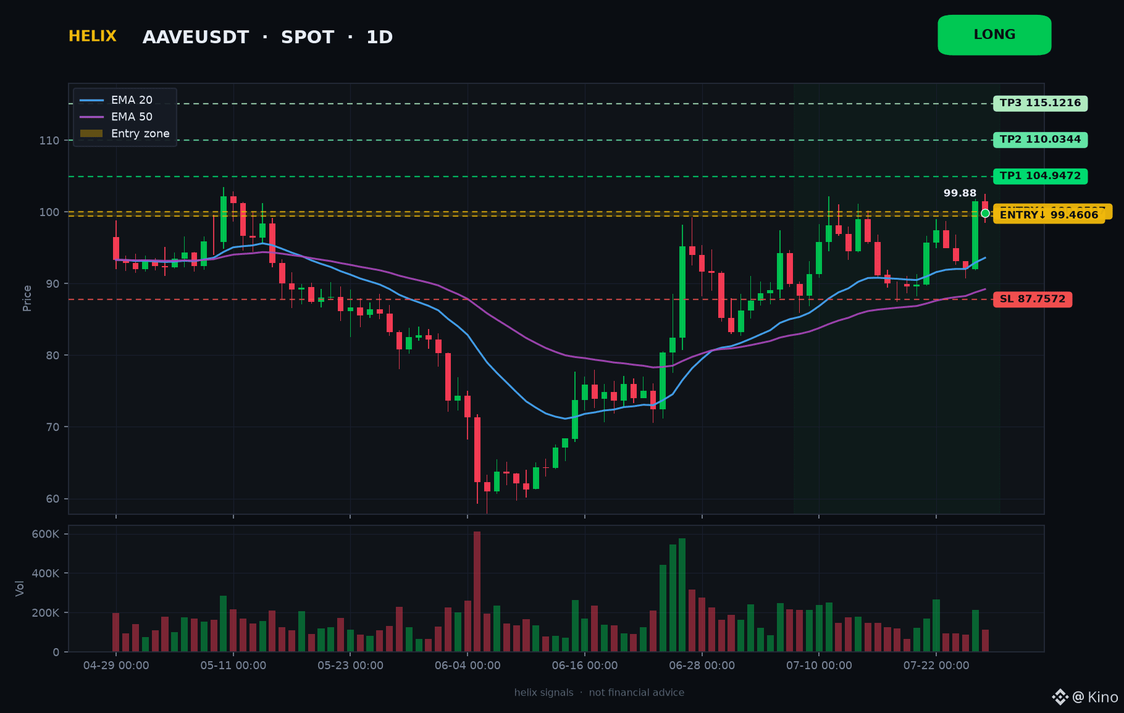Click the 600K volume axis label
The height and width of the screenshot is (713, 1124).
46,534
